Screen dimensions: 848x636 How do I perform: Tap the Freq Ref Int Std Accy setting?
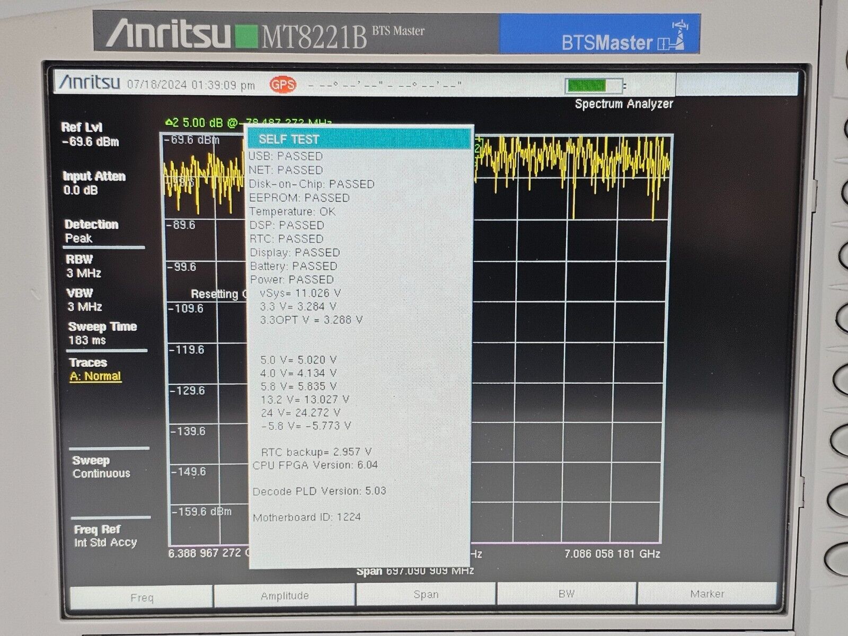tap(105, 536)
